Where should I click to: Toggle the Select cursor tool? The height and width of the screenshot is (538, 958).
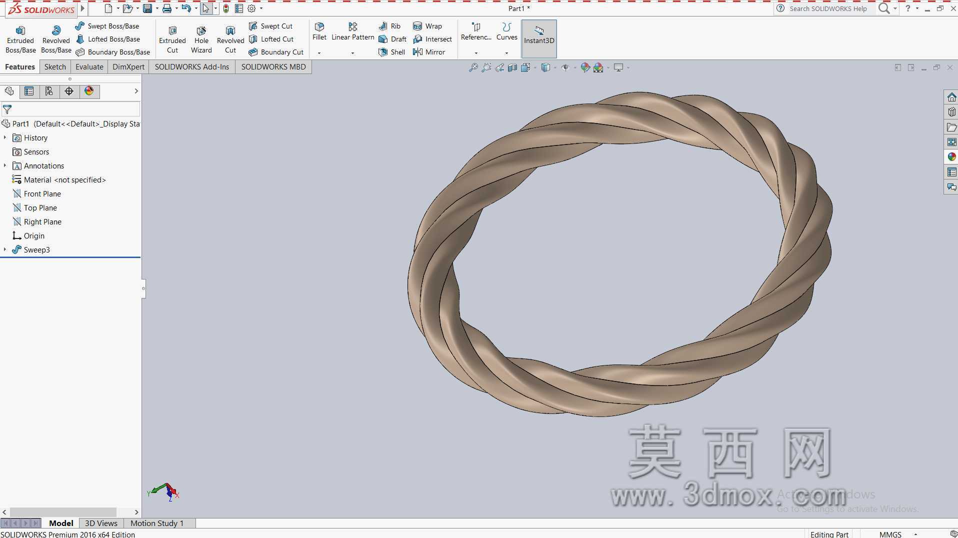[205, 8]
